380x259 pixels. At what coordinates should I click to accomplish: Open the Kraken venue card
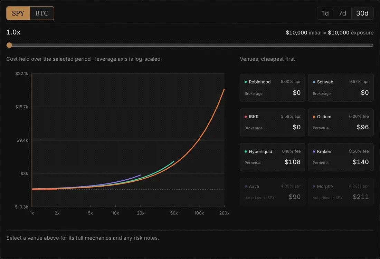tap(341, 157)
